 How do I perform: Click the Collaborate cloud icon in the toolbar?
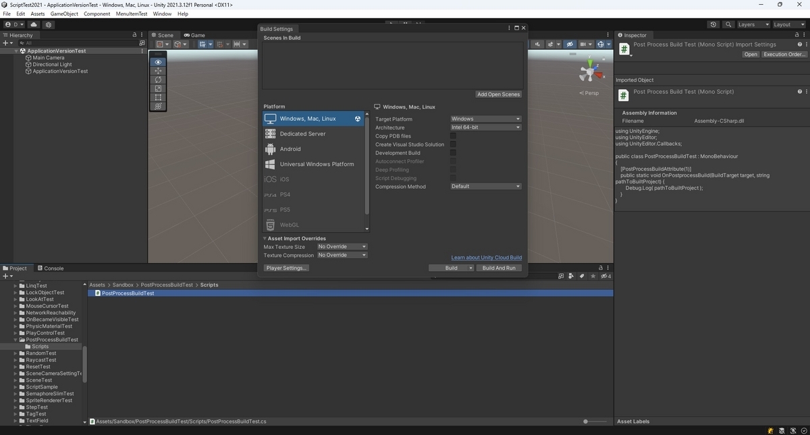33,24
